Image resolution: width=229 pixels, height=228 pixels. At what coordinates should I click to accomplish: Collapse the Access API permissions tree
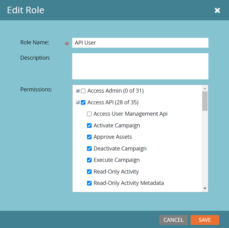[x=77, y=102]
